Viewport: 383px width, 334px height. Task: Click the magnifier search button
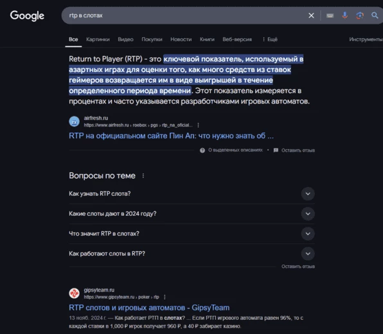[x=375, y=15]
